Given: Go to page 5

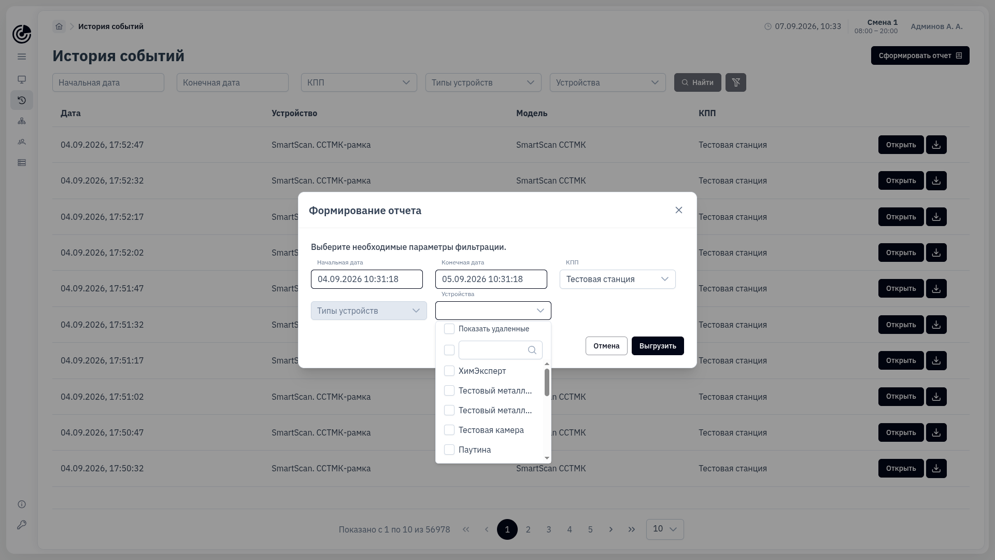Looking at the screenshot, I should click(590, 529).
